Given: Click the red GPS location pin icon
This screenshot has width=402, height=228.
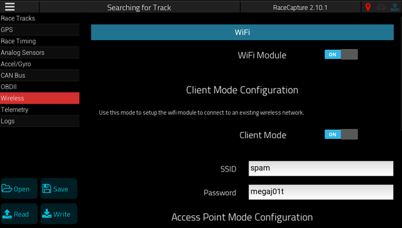Looking at the screenshot, I should pyautogui.click(x=368, y=7).
